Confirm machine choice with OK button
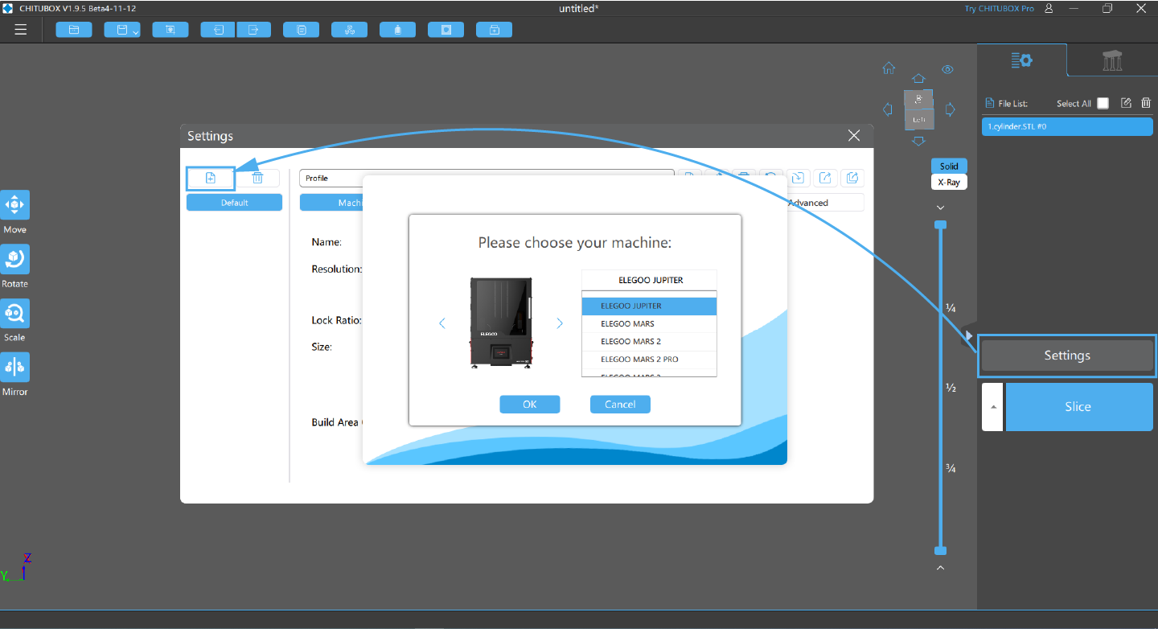Screen dimensions: 1158x629 click(x=530, y=405)
